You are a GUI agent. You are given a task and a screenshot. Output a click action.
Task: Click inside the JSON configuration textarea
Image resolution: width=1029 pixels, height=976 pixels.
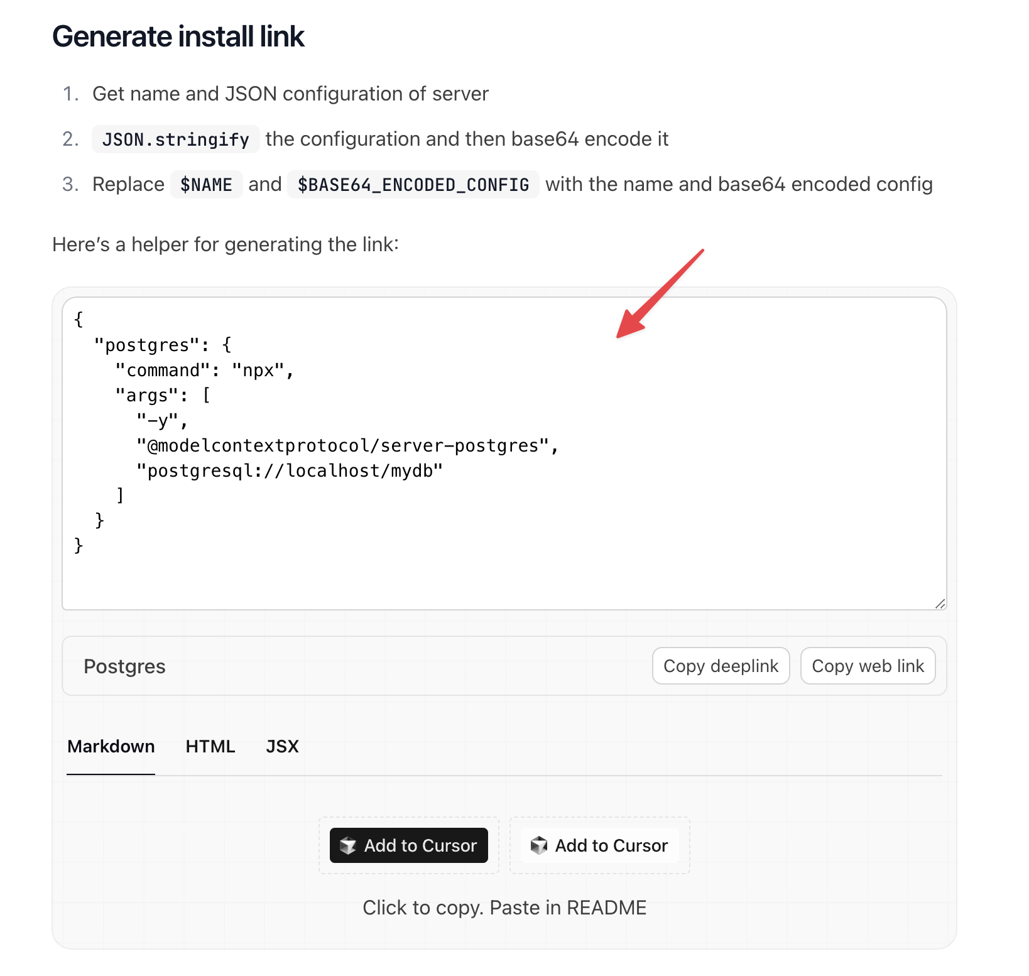[x=504, y=453]
